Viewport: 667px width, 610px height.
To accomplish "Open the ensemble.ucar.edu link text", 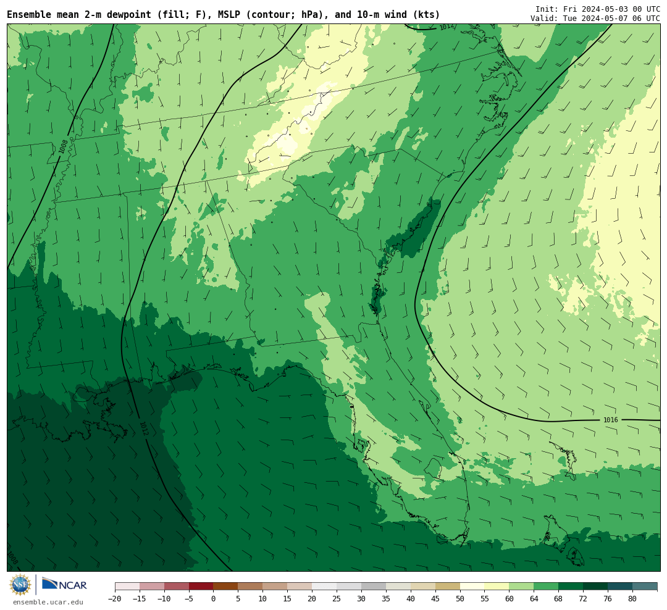I will click(x=48, y=602).
